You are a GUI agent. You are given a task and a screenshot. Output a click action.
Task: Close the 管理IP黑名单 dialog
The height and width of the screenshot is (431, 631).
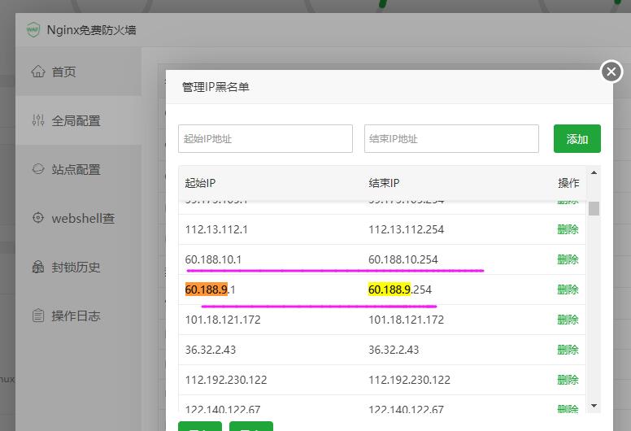tap(611, 72)
